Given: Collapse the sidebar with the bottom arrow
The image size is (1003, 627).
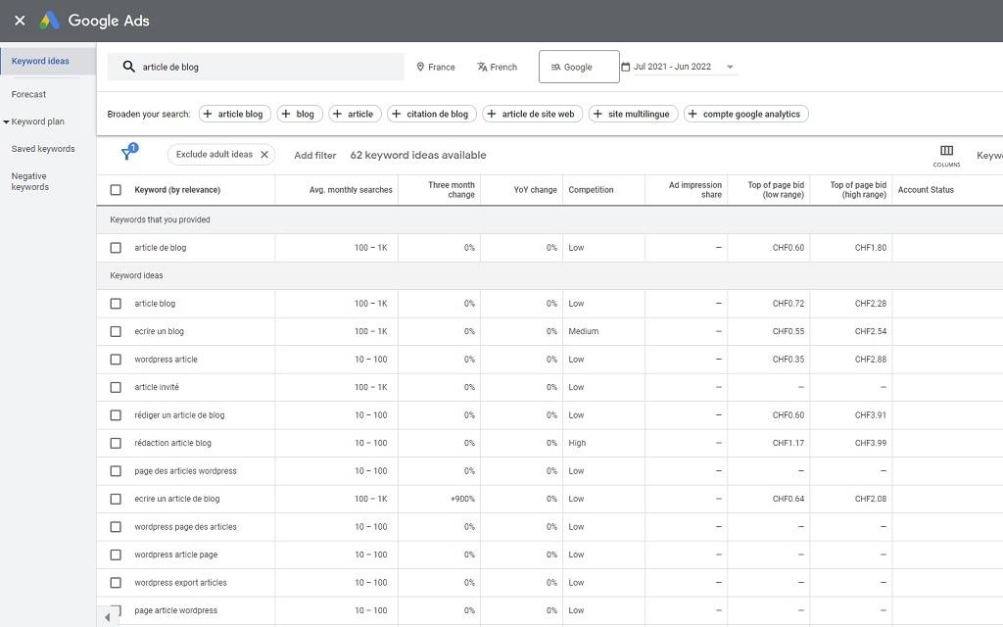Looking at the screenshot, I should click(107, 617).
